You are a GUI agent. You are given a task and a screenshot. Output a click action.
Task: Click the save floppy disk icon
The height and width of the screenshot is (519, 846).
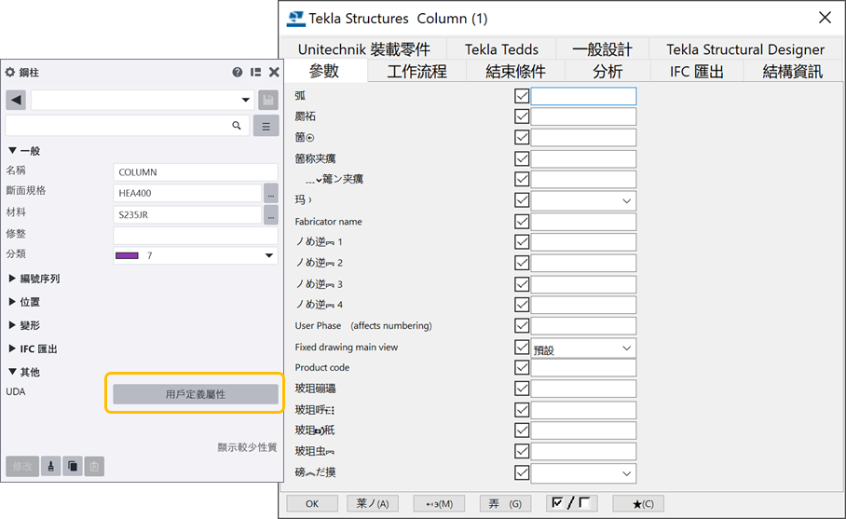coord(267,100)
